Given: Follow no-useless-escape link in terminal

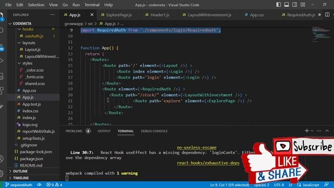Looking at the screenshot, I should pos(196,147).
